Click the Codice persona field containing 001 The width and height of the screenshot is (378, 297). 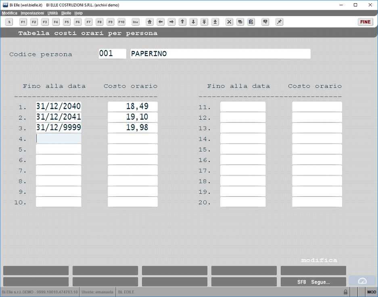[x=112, y=54]
